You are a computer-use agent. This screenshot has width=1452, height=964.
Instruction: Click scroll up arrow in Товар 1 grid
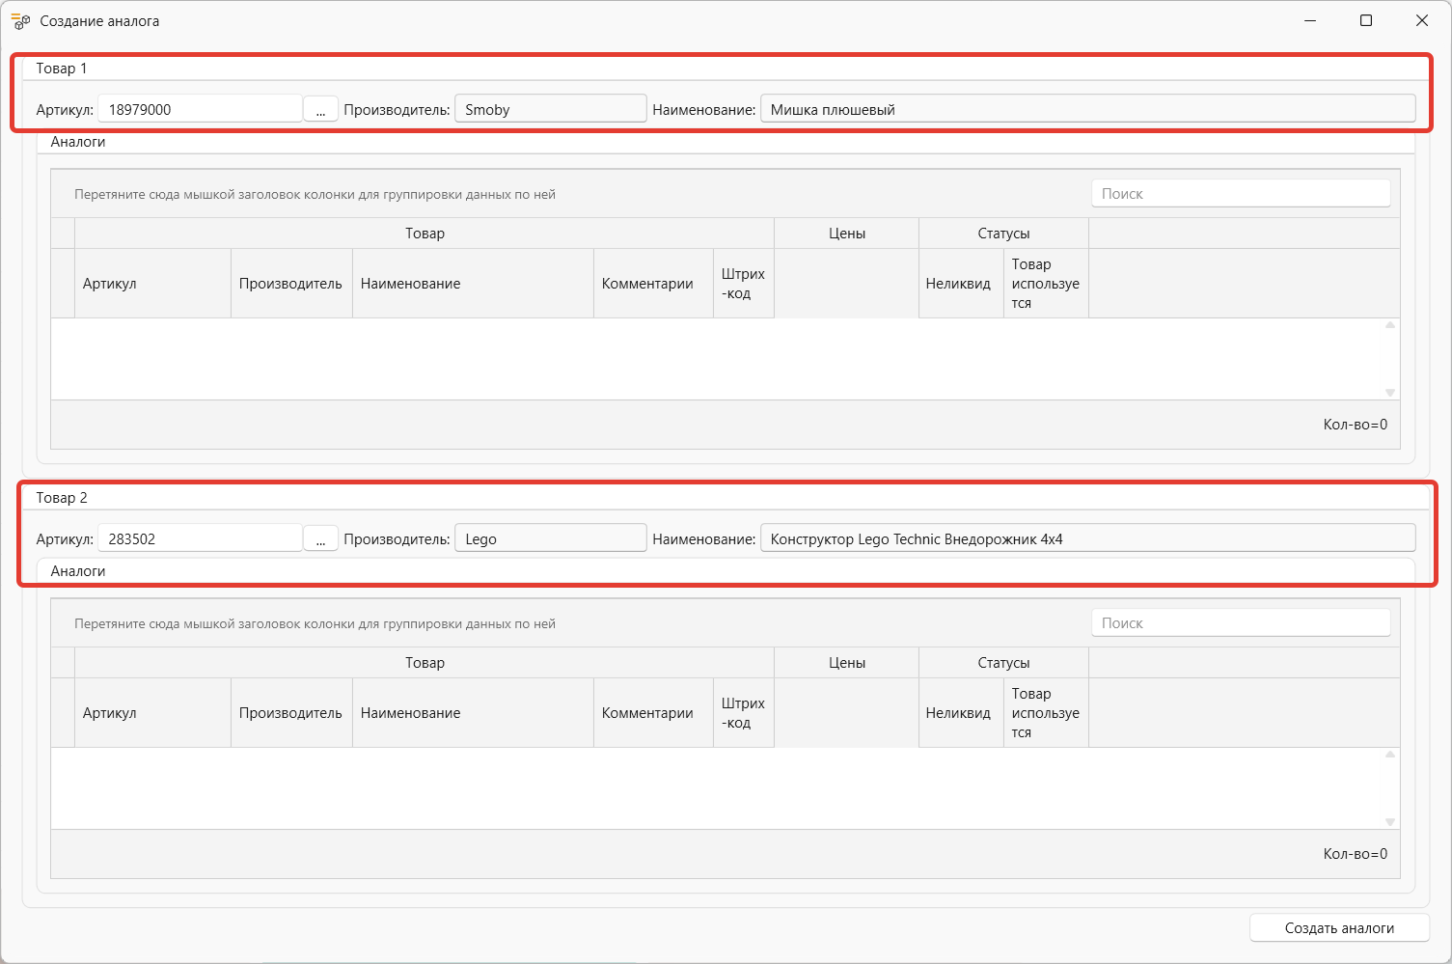coord(1390,325)
